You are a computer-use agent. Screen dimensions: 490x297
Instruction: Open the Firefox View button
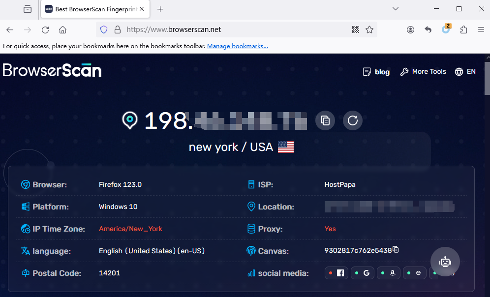coord(28,9)
